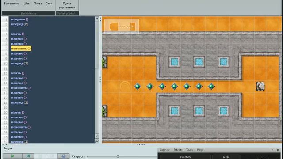The image size is (283, 159).
Task: Click the Пульт управл... group label
Action: (67, 13)
